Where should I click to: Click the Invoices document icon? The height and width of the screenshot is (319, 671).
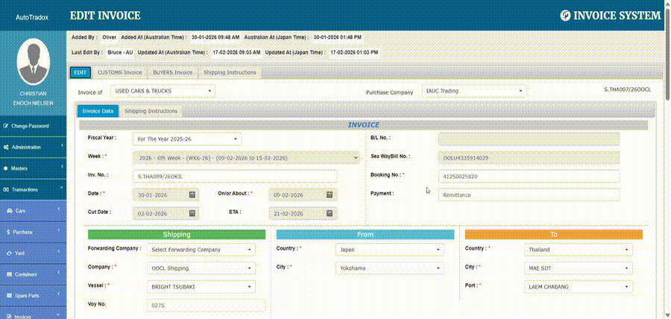(9, 317)
